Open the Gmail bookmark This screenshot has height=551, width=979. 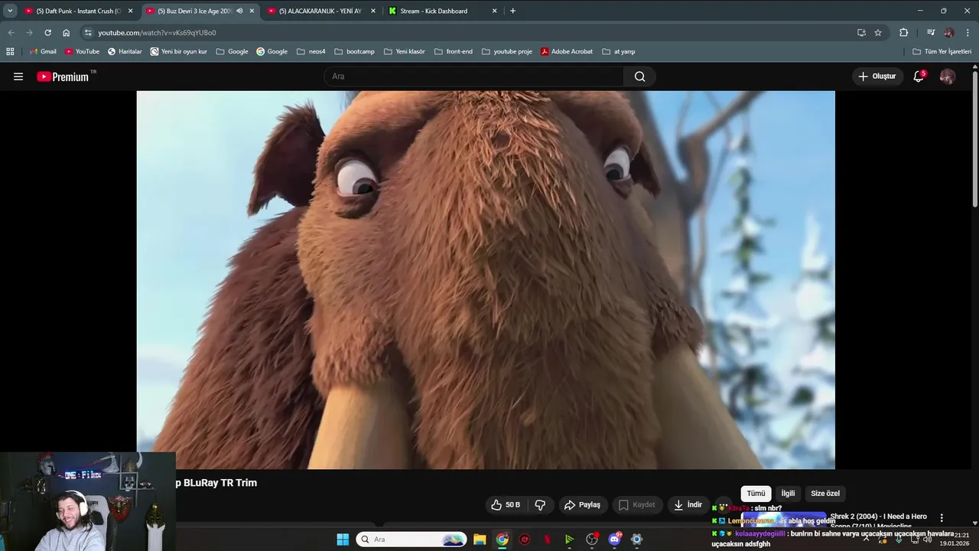pos(43,51)
